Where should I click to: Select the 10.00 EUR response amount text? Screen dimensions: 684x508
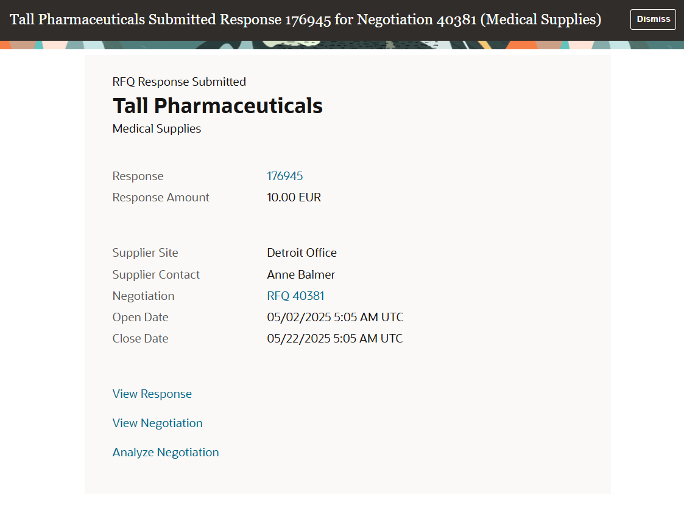click(294, 197)
